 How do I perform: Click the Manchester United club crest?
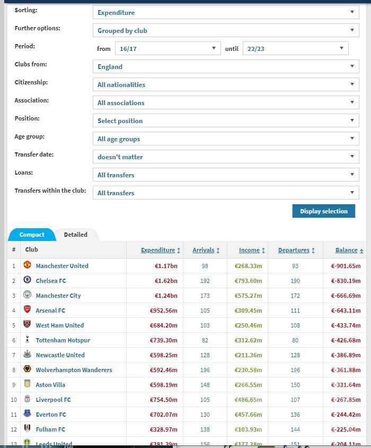pos(28,265)
